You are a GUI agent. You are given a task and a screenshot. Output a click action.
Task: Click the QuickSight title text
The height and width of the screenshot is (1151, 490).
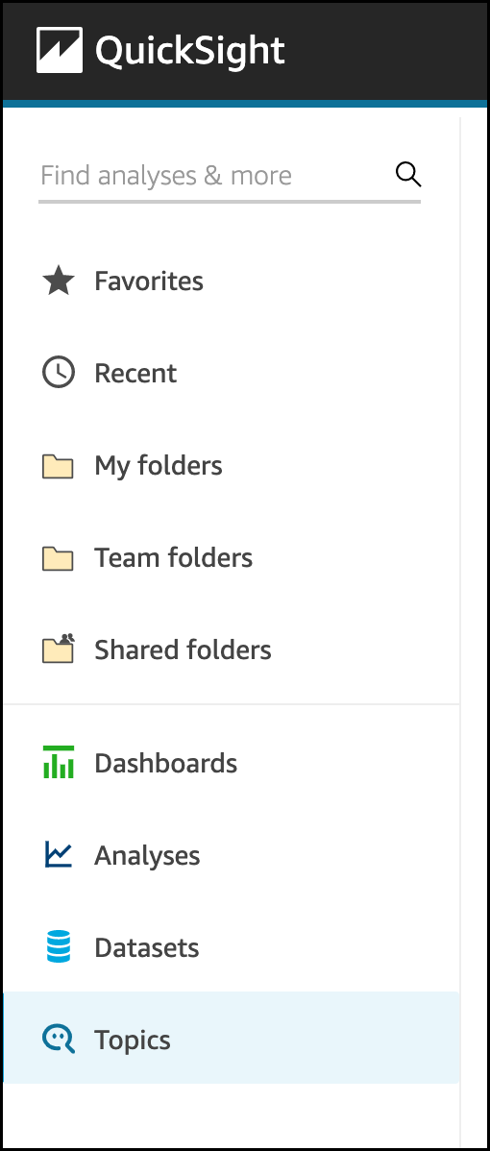tap(190, 51)
